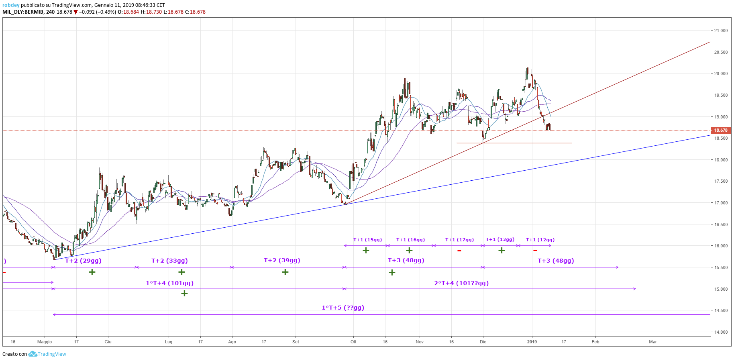Viewport: 734px width, 361px height.
Task: Click the green plus under 1°T+4 (101gg)
Action: [184, 294]
